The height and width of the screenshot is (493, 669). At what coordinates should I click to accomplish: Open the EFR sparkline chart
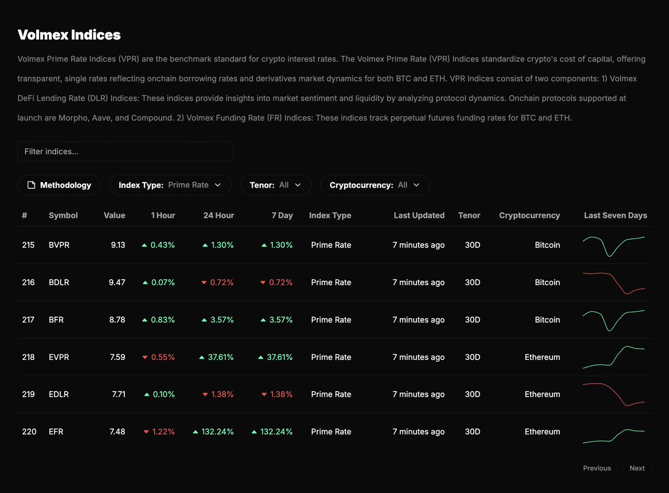point(614,436)
